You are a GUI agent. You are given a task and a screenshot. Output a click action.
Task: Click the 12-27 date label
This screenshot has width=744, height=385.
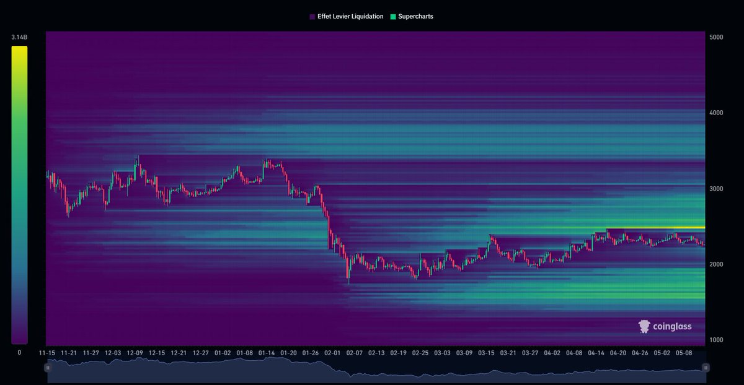[200, 353]
